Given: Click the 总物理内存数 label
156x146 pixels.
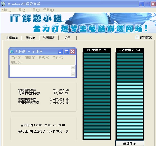Looking at the screenshot, I should [27, 90].
